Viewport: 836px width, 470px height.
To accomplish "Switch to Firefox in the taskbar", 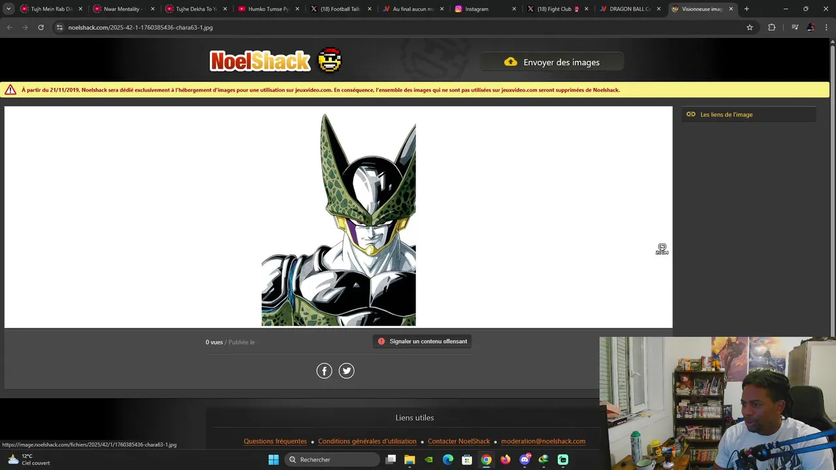I will click(x=506, y=460).
